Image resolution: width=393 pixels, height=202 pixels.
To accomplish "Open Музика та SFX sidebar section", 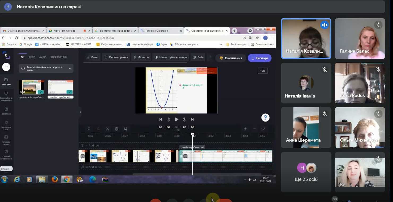I will [6, 125].
